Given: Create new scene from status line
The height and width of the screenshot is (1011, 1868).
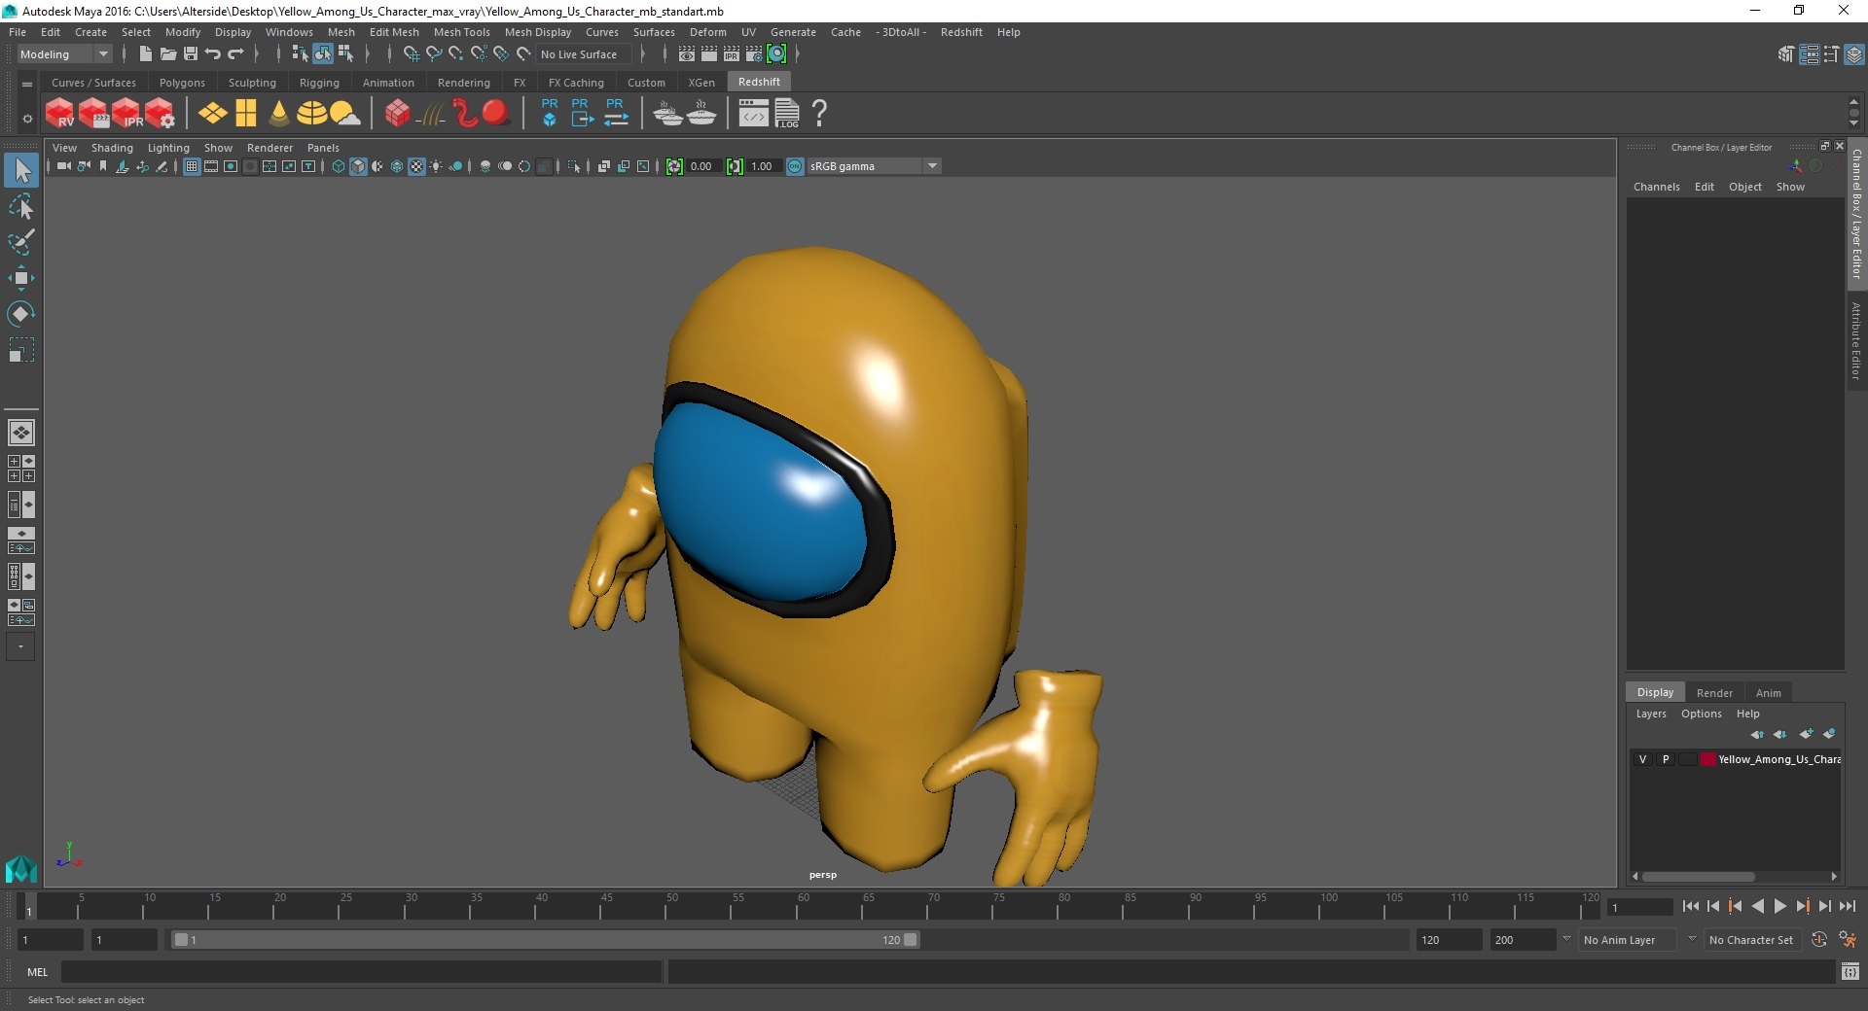Looking at the screenshot, I should [145, 54].
